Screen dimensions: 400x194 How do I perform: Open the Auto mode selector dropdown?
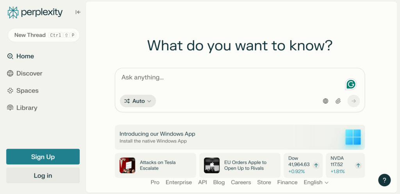click(x=138, y=101)
